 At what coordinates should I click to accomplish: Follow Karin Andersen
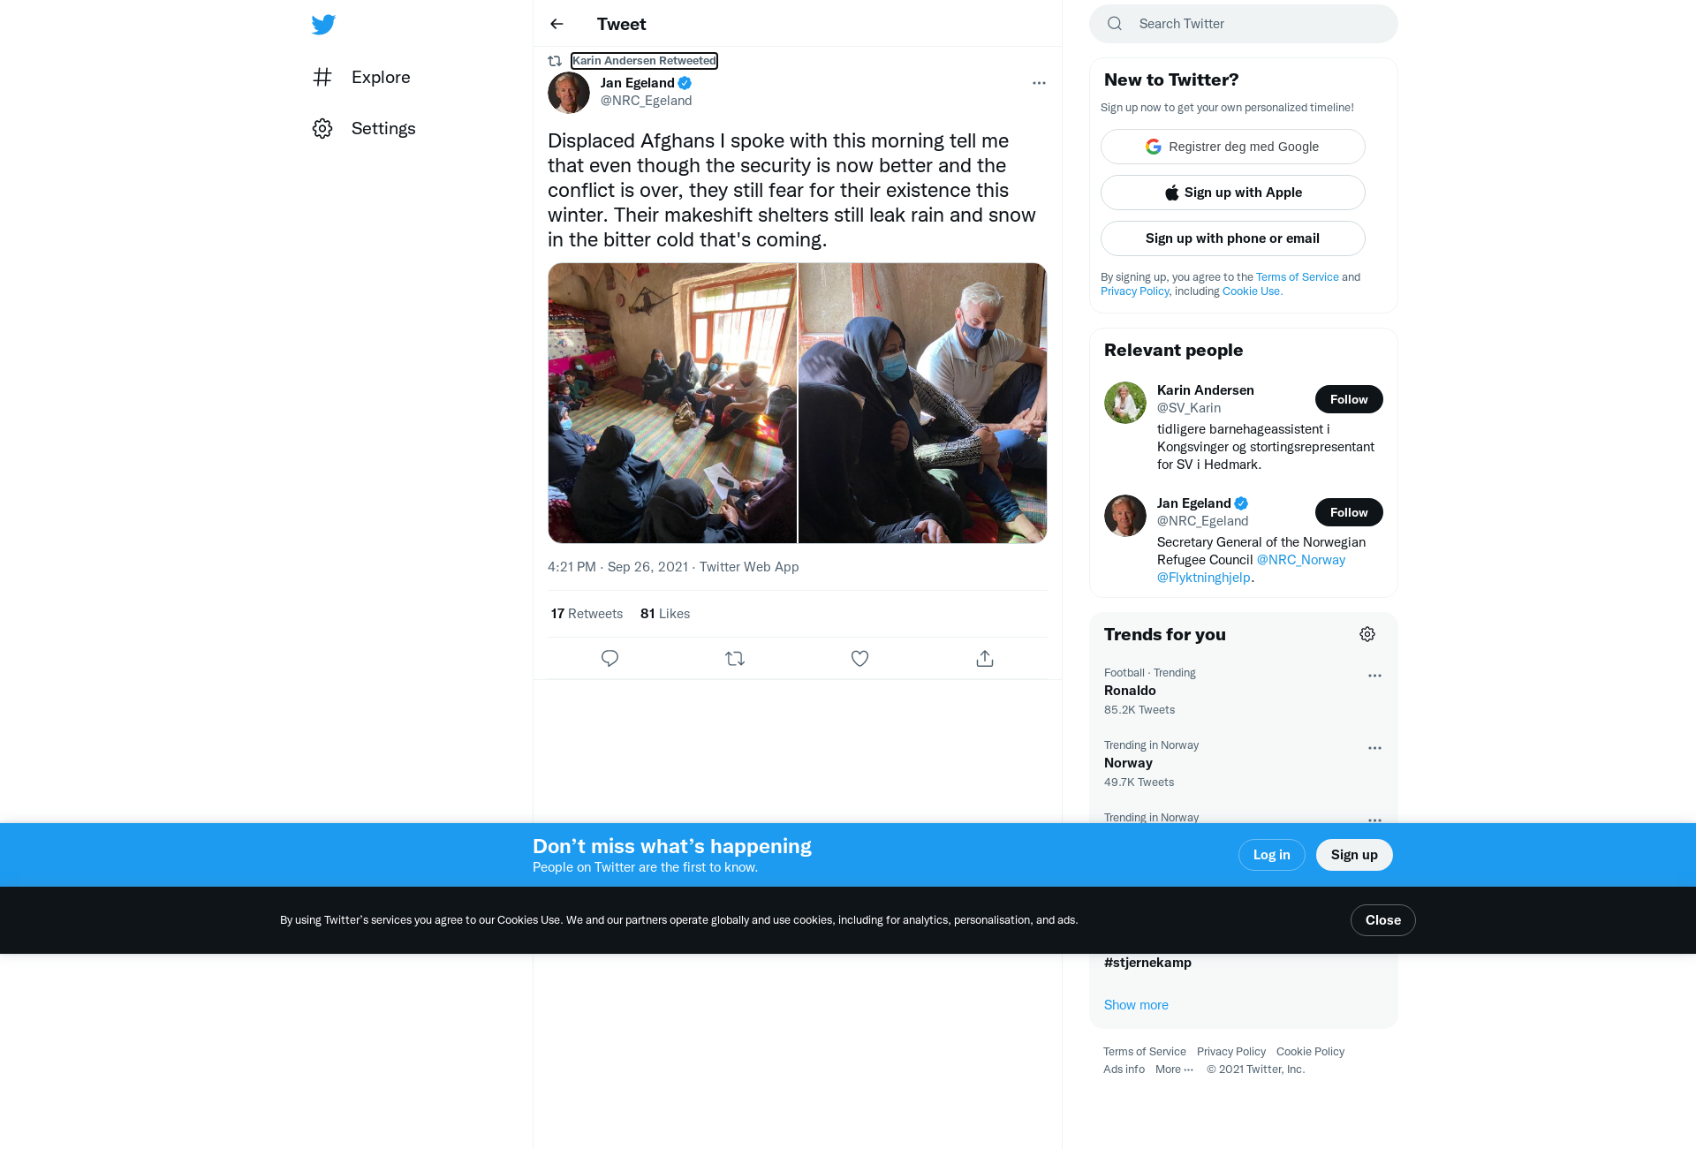tap(1349, 399)
